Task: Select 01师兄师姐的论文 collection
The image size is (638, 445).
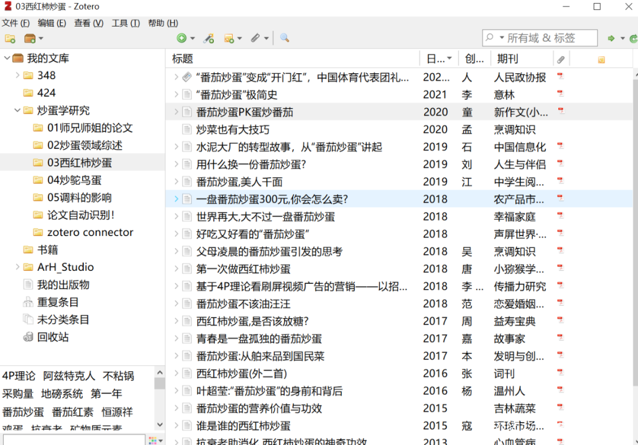Action: 90,127
